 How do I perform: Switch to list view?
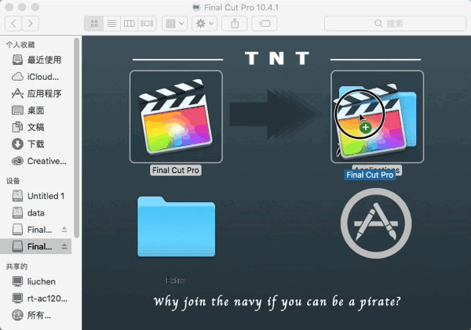(111, 24)
